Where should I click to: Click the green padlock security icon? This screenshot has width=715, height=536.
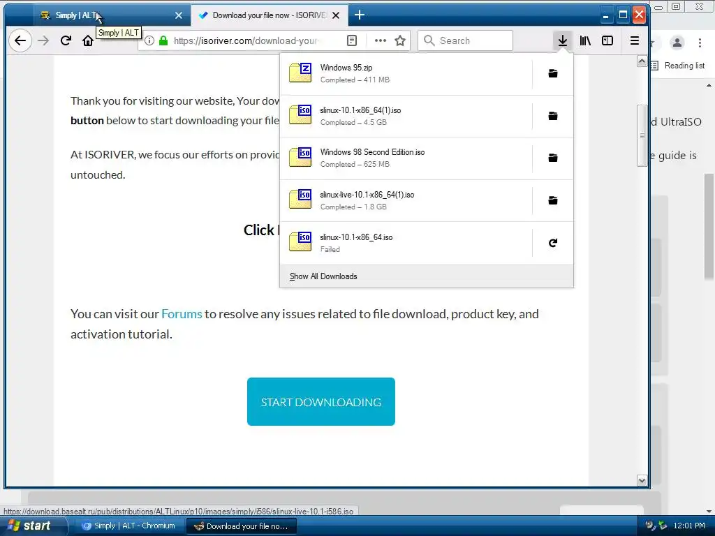(x=163, y=41)
